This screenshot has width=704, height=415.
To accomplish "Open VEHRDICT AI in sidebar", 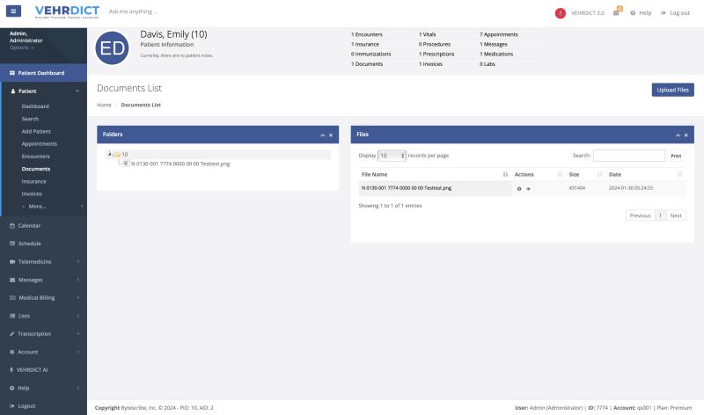I will click(x=32, y=369).
